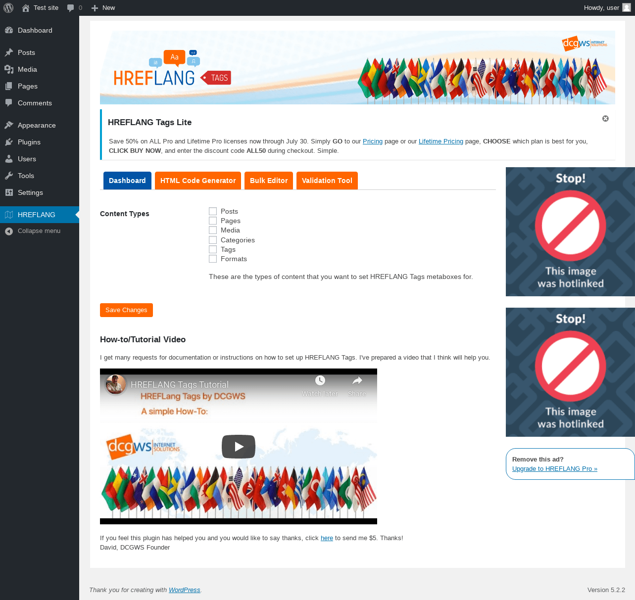Open the Users menu label

[x=27, y=159]
